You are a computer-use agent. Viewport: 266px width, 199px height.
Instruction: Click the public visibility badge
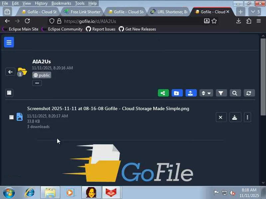point(42,75)
